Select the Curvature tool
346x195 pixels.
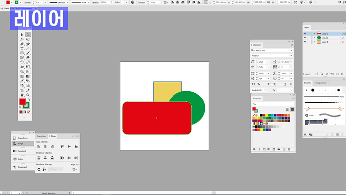(28, 44)
